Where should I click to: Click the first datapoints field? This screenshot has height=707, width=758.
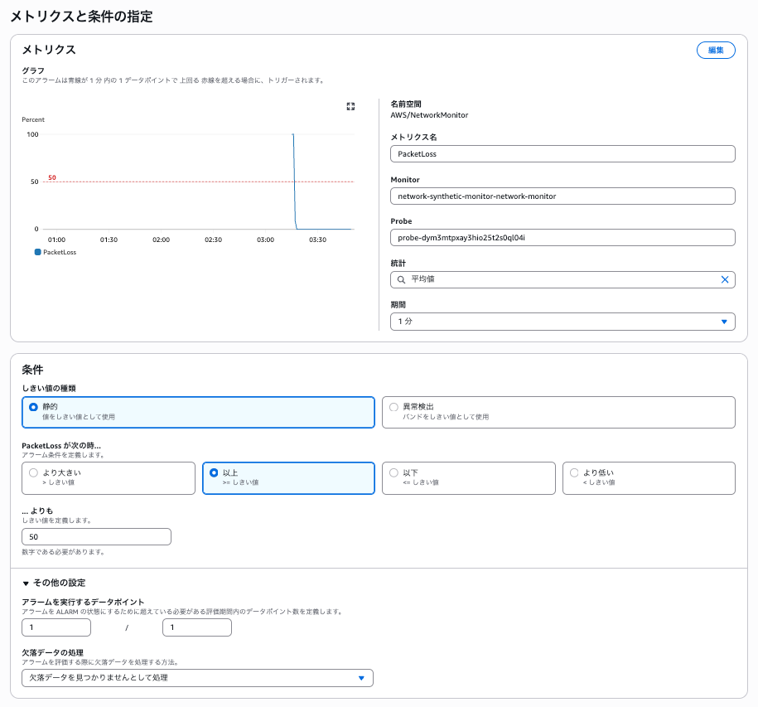56,627
